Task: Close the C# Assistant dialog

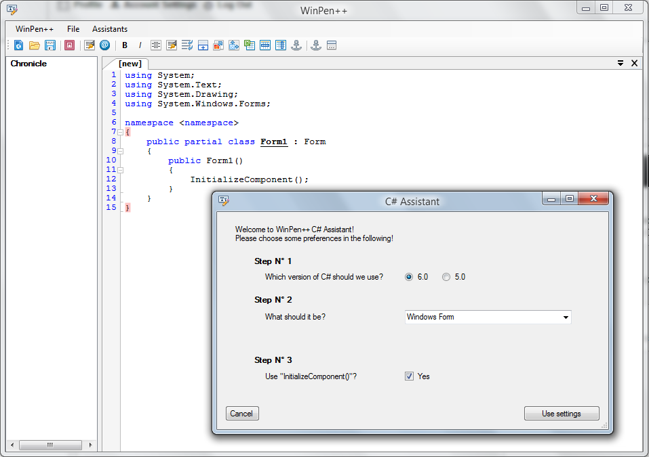Action: (x=593, y=199)
